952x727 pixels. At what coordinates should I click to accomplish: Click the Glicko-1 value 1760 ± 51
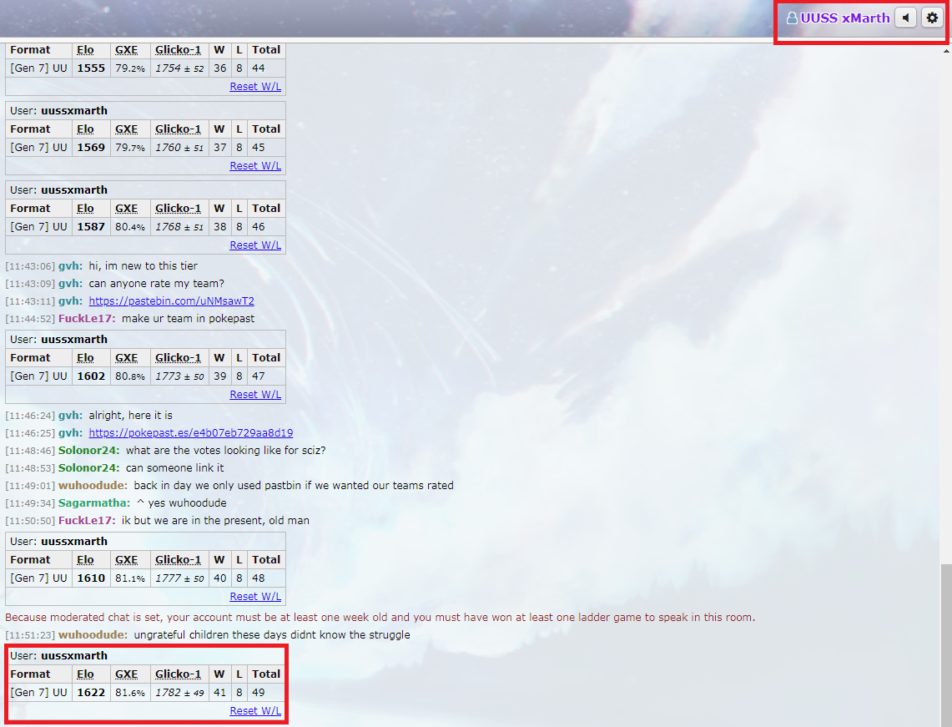click(x=179, y=147)
